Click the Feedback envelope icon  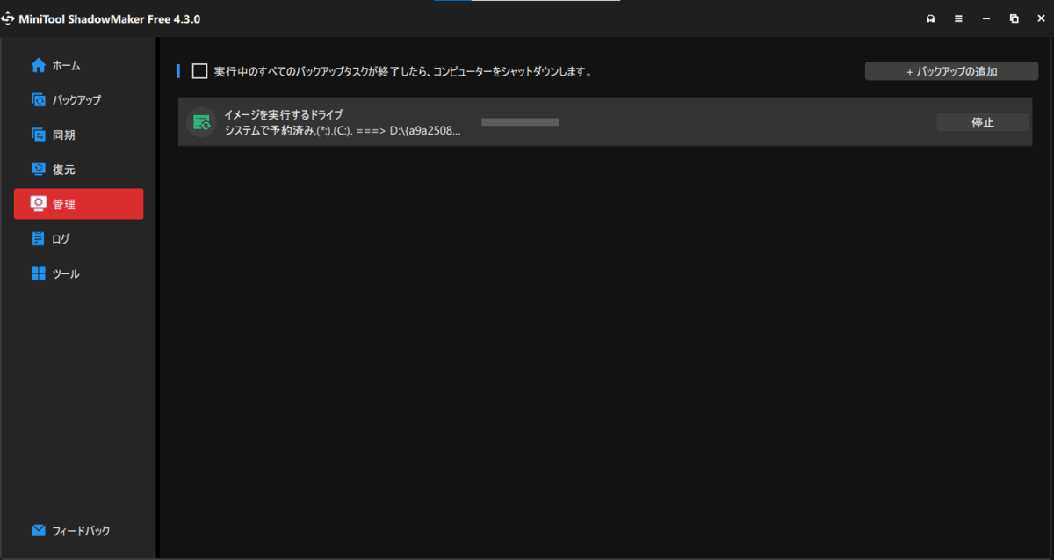point(39,530)
